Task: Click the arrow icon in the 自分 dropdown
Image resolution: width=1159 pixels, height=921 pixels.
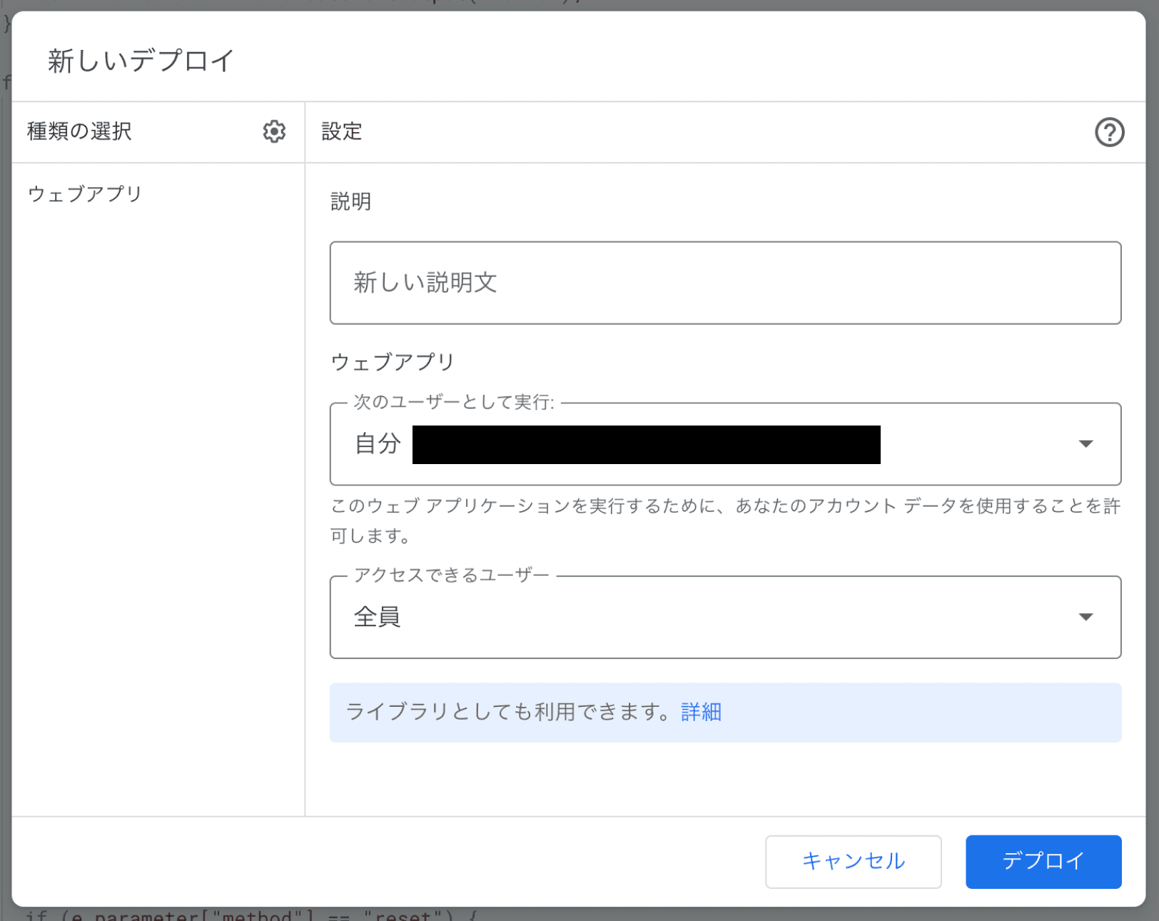Action: [x=1085, y=444]
